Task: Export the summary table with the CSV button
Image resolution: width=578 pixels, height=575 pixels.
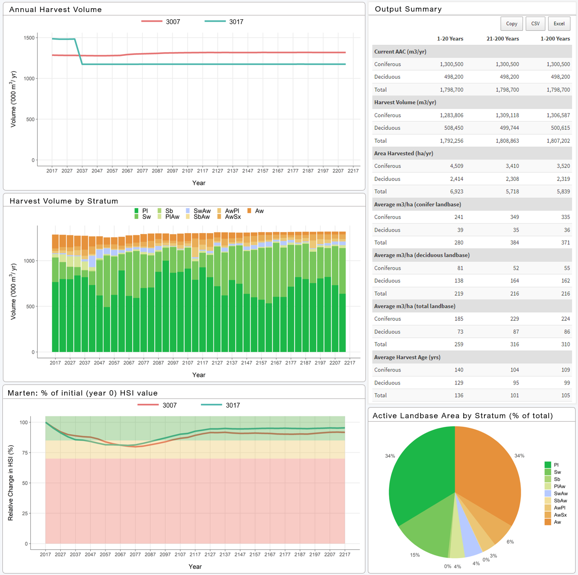Action: pyautogui.click(x=535, y=24)
